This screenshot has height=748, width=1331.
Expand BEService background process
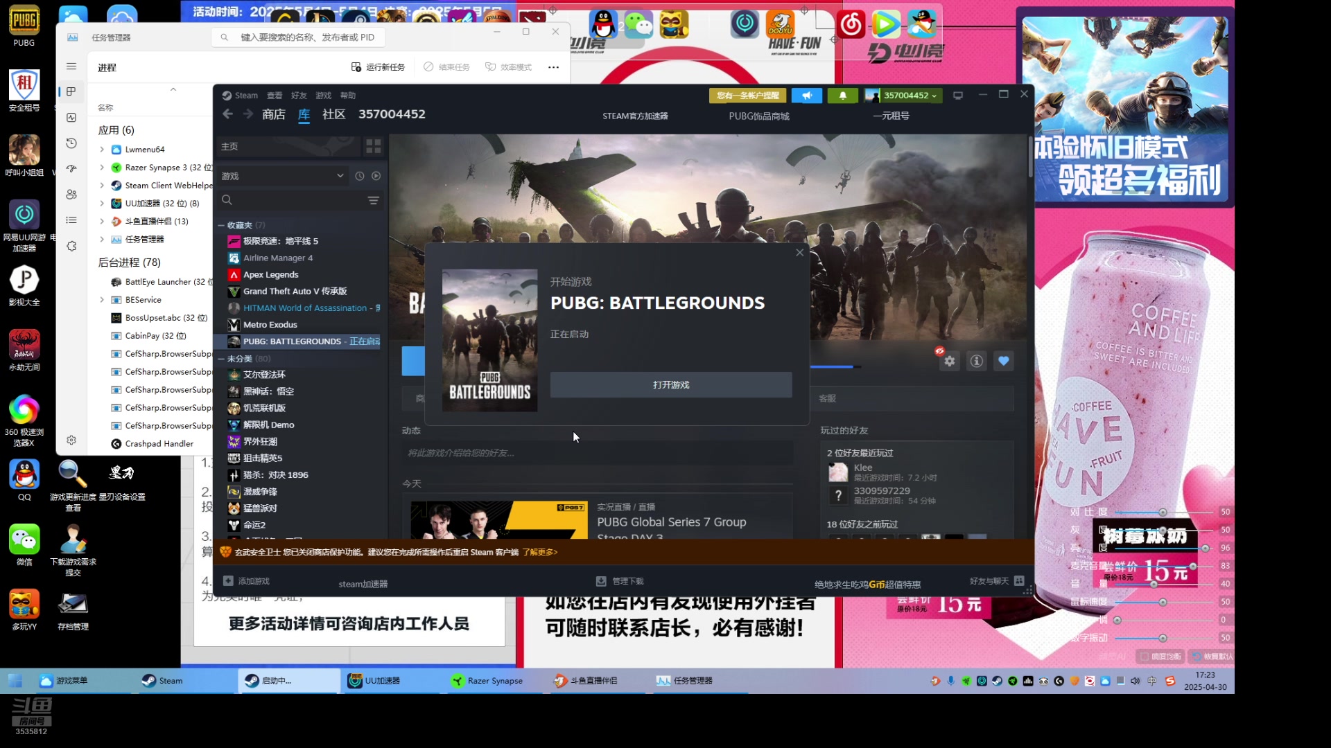coord(102,300)
